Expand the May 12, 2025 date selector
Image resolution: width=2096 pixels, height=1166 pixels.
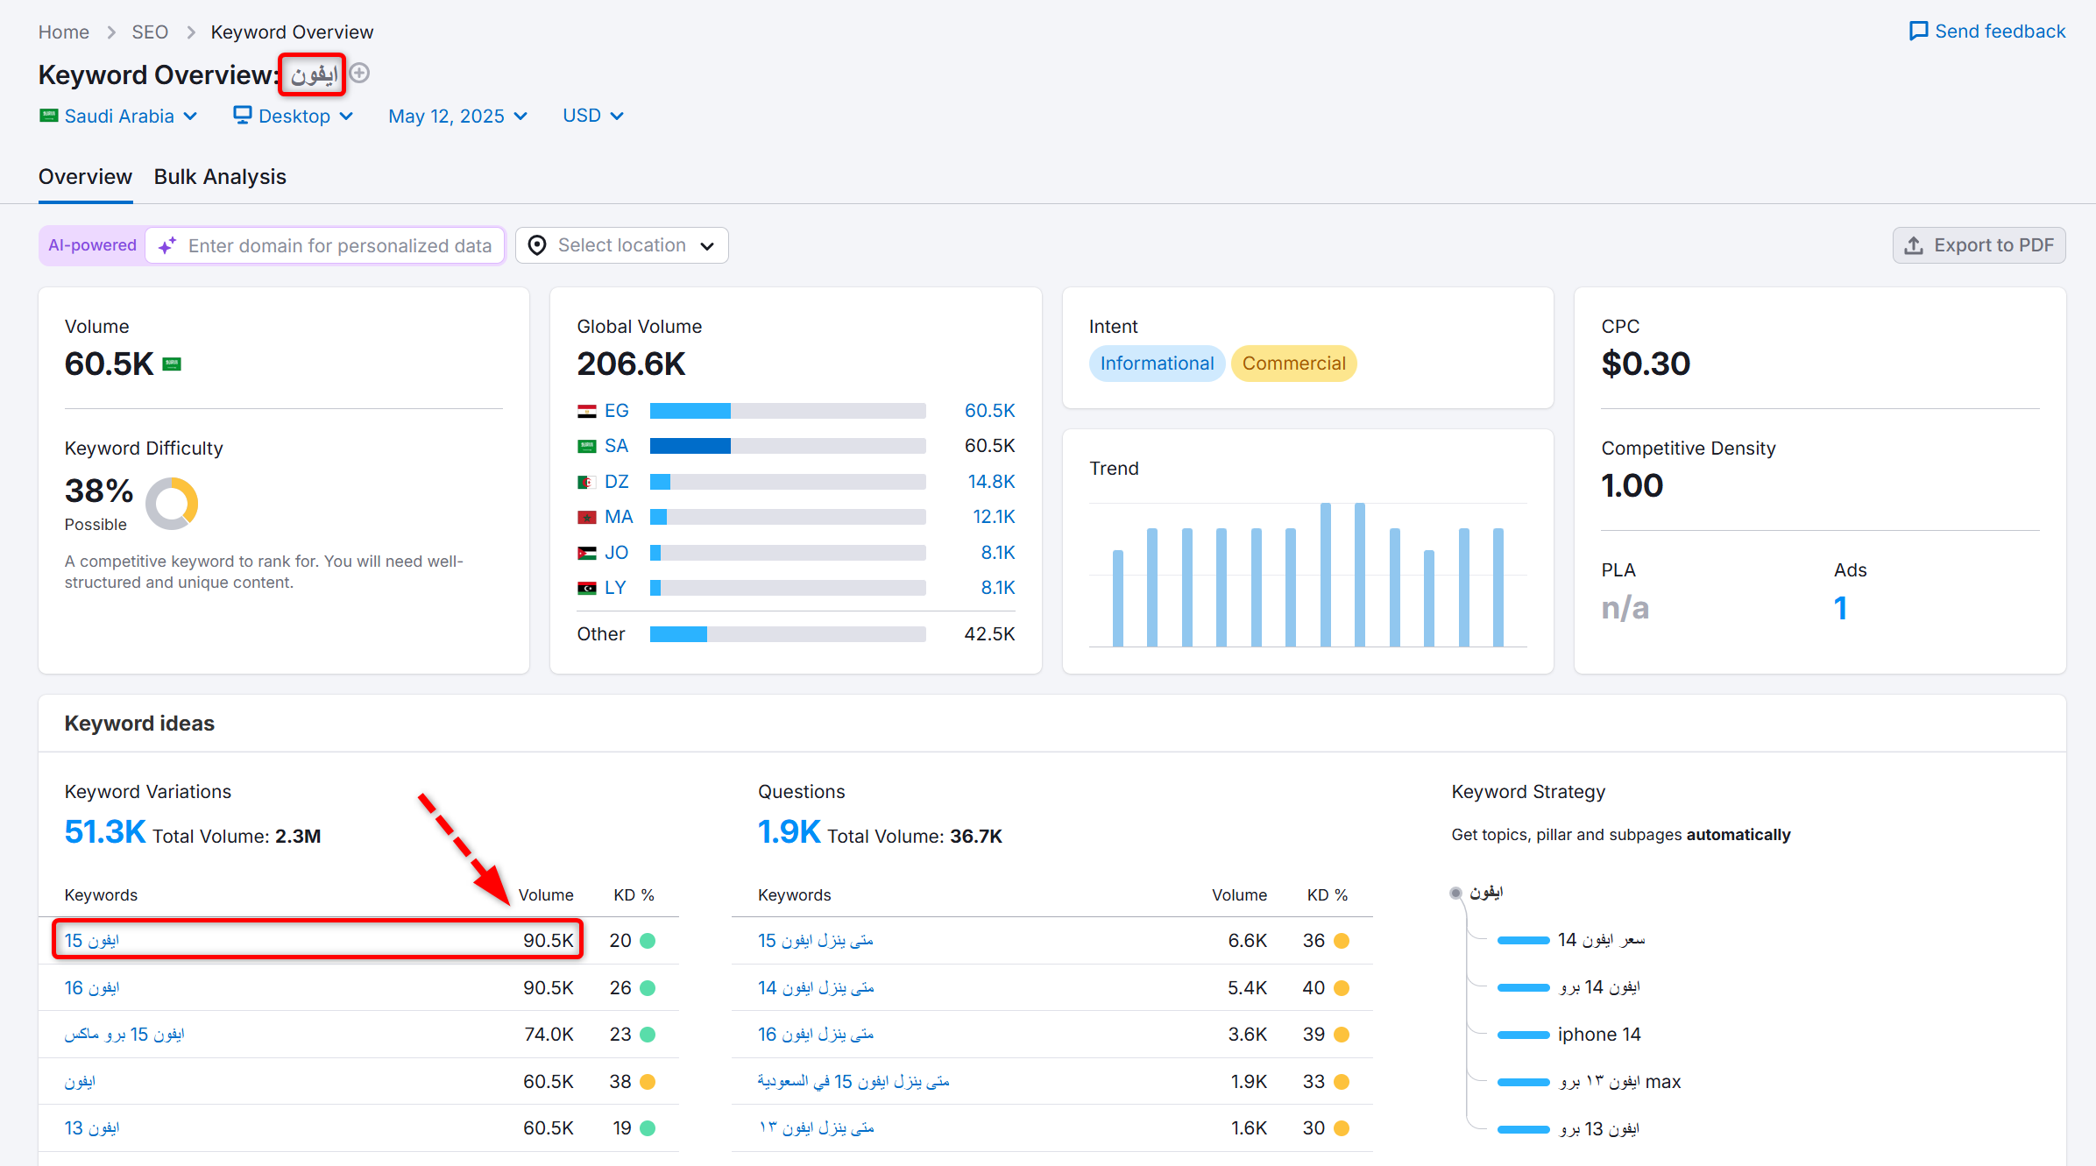click(x=457, y=117)
